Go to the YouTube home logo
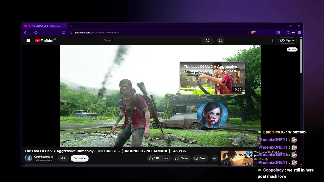 [x=44, y=41]
